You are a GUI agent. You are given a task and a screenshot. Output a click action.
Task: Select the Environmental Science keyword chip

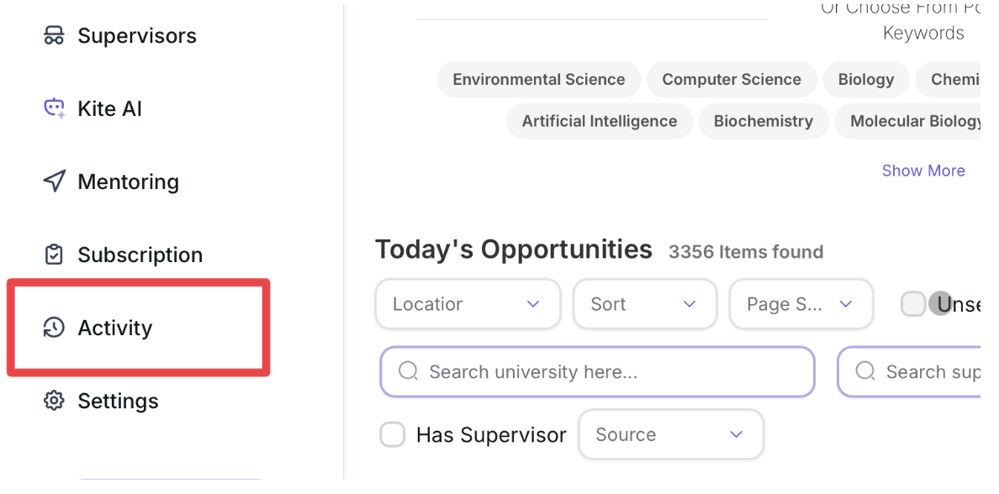538,80
